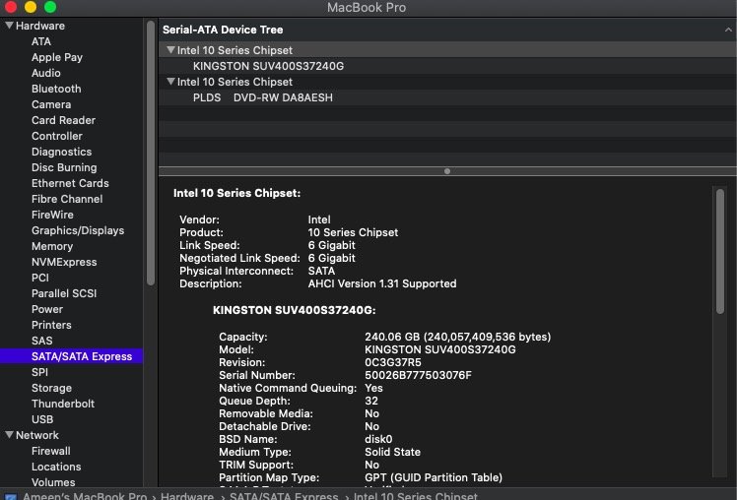Click the BSD Name value disk0

click(378, 439)
